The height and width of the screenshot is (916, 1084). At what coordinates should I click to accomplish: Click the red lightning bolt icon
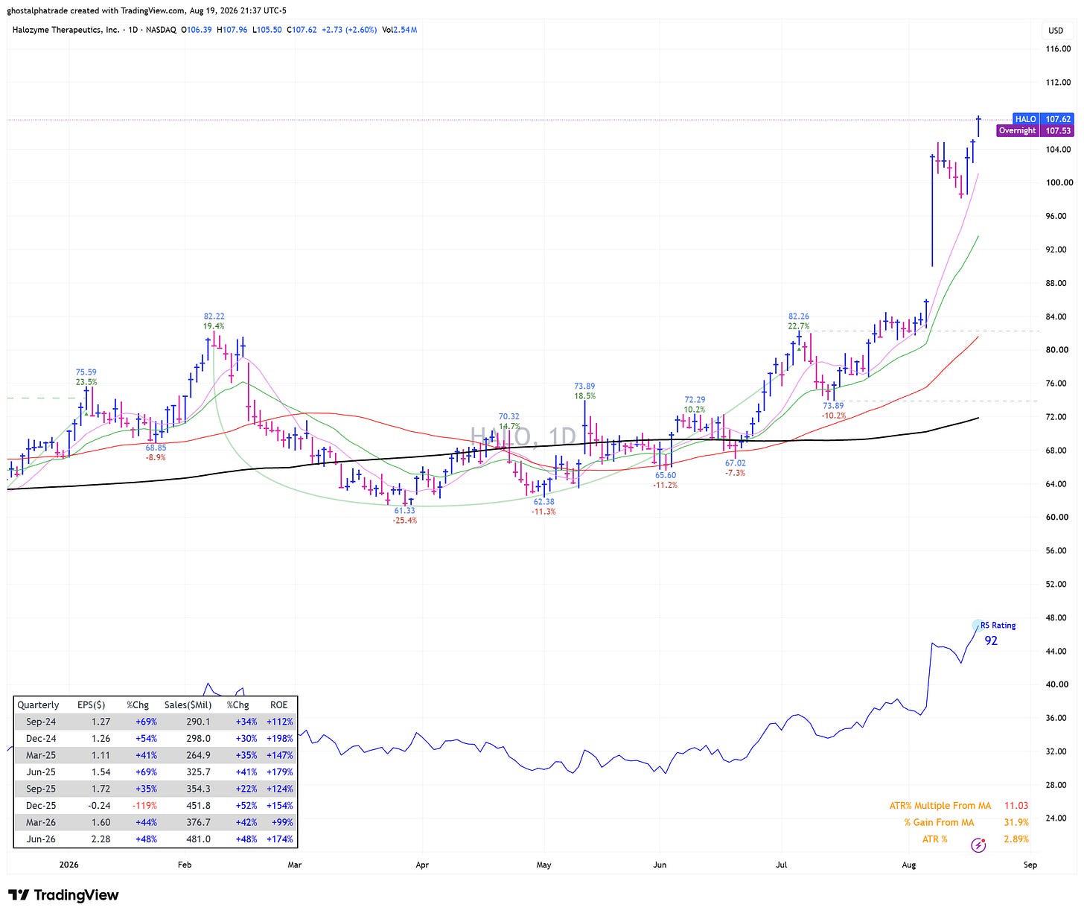point(979,845)
